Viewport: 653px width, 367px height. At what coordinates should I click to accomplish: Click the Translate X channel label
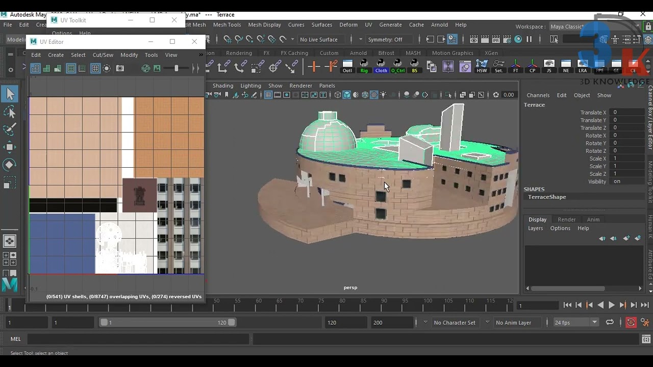coord(593,113)
